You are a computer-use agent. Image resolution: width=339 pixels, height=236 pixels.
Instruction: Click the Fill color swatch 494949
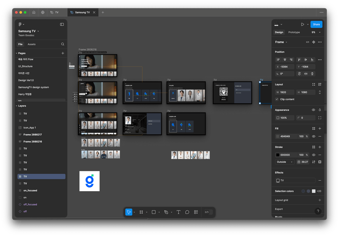click(278, 136)
